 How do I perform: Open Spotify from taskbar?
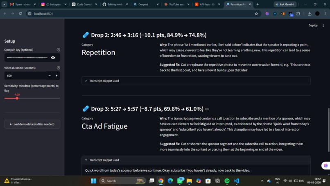(x=227, y=181)
